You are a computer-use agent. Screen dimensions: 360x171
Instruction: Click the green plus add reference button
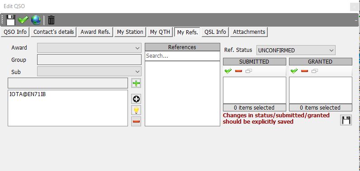click(x=136, y=83)
